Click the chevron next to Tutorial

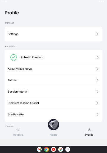coord(97,80)
